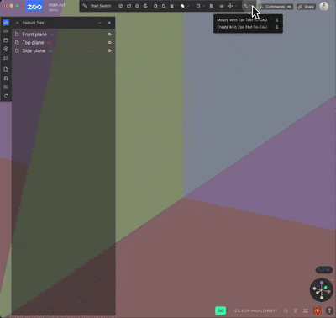Select the Revolve tool in toolbar
This screenshot has width=336, height=318.
pos(145,6)
